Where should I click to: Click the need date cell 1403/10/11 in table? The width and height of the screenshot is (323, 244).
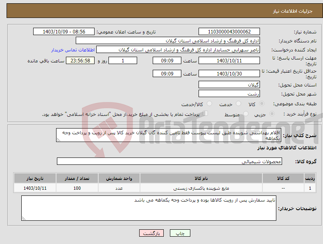pos(35,188)
